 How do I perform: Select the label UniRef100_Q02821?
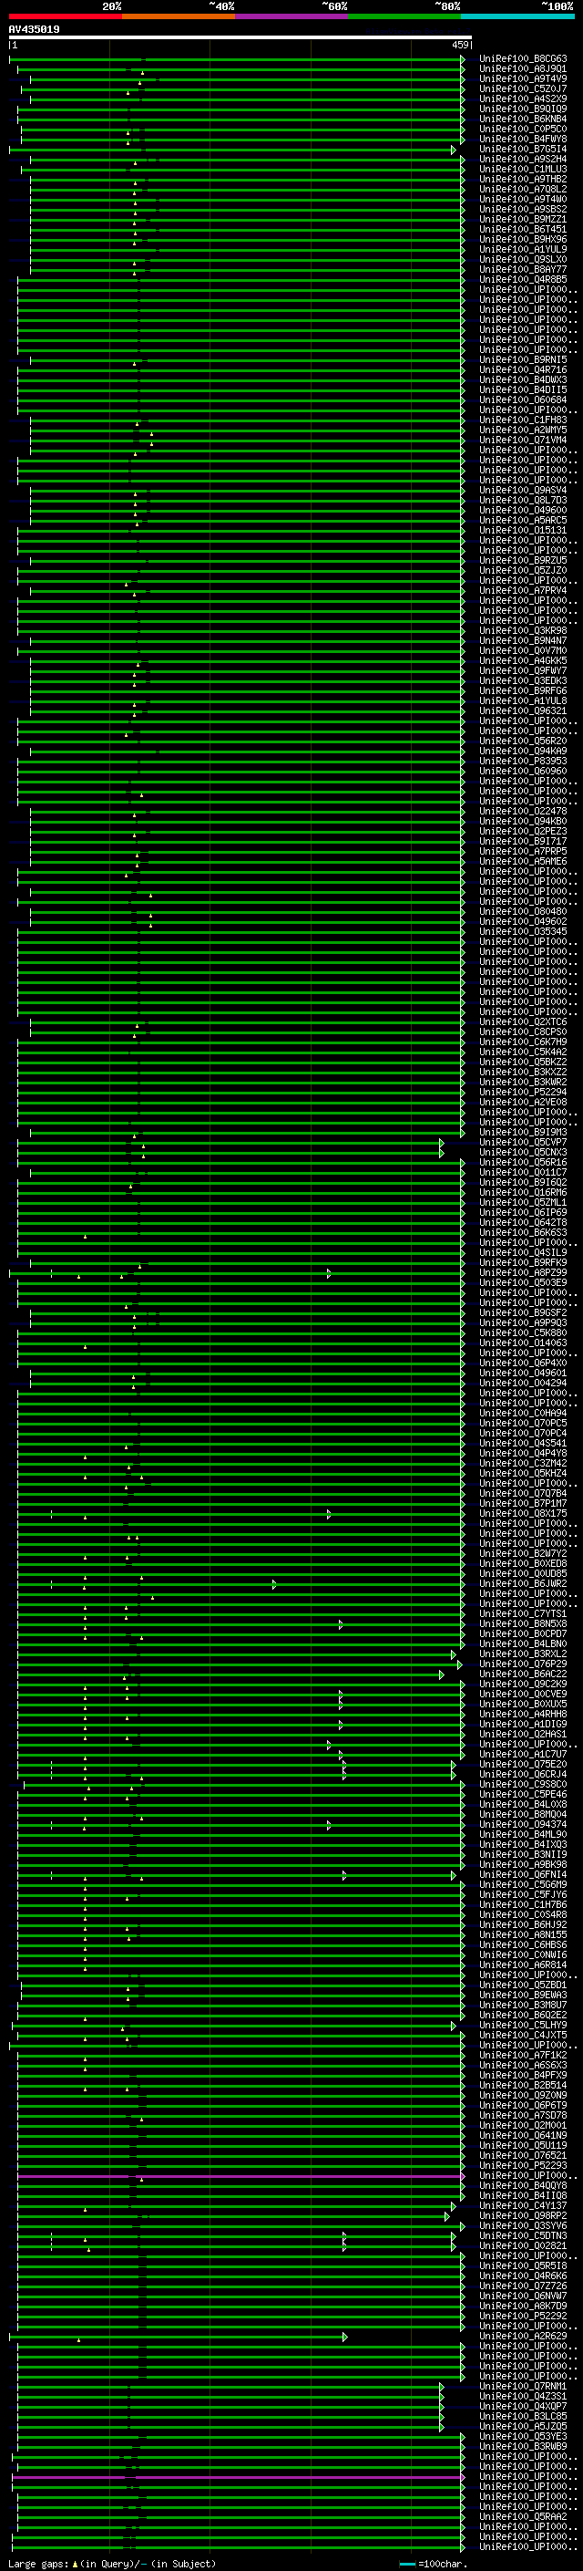click(523, 2245)
